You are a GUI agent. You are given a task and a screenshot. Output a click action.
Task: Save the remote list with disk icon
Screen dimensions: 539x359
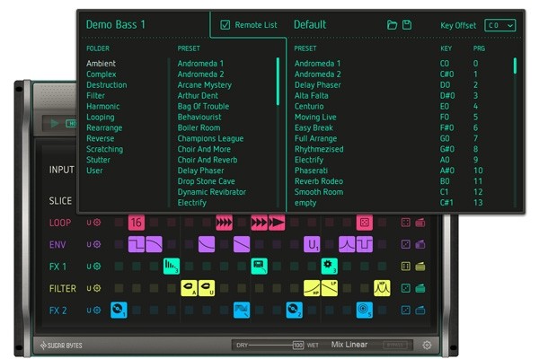pos(407,25)
